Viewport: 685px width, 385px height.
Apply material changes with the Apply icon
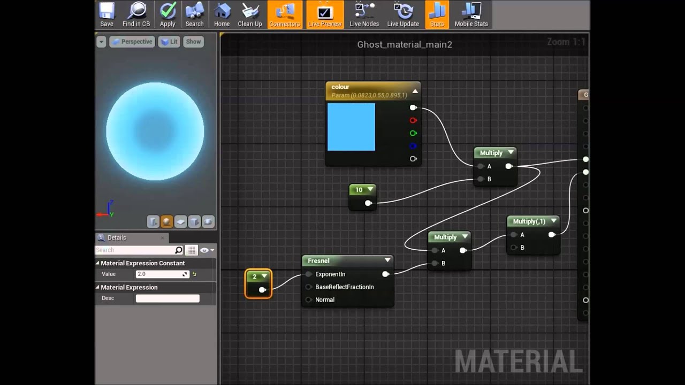point(168,14)
